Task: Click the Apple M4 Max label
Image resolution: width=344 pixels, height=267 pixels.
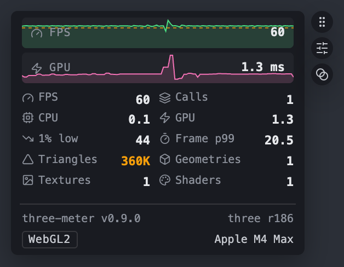Action: 254,239
